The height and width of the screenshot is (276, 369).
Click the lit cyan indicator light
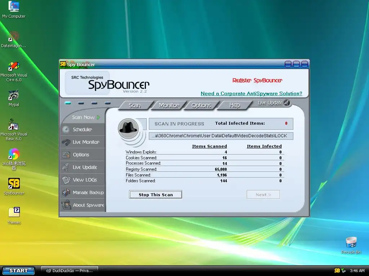click(68, 103)
